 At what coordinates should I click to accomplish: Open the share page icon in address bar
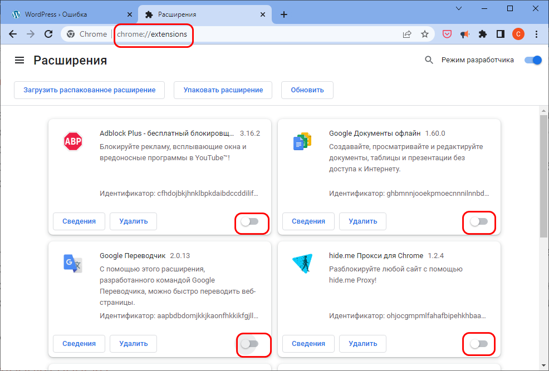pyautogui.click(x=407, y=34)
